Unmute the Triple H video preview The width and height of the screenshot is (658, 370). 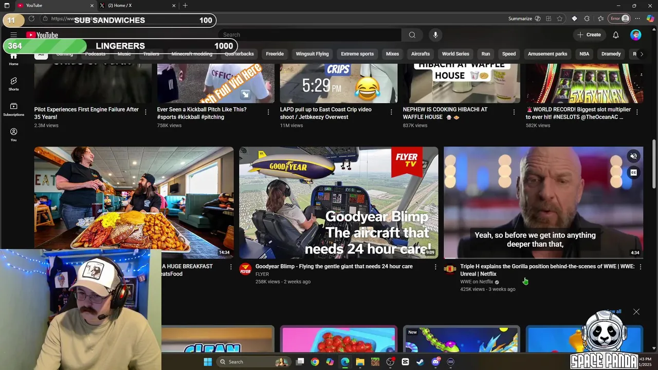point(634,156)
